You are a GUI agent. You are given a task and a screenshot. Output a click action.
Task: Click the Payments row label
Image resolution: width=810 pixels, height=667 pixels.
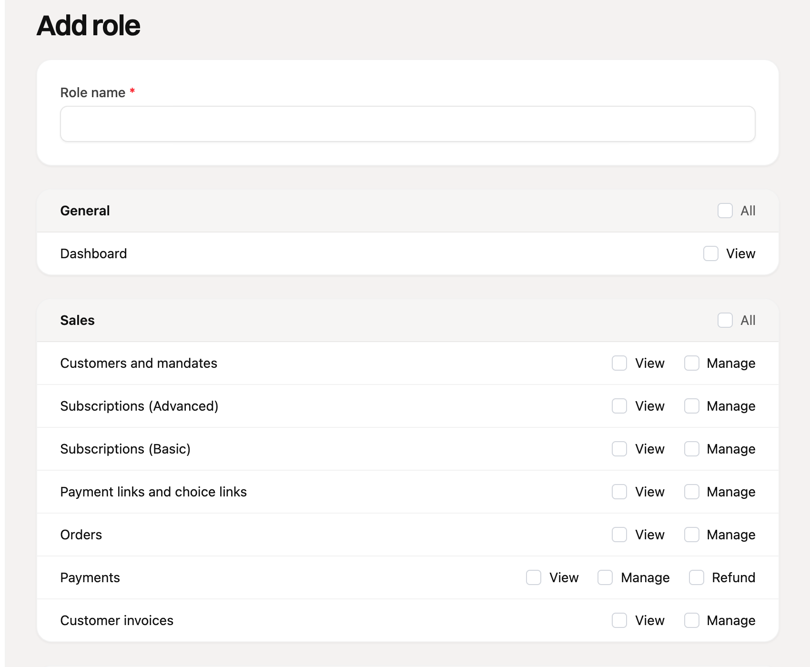(x=90, y=577)
